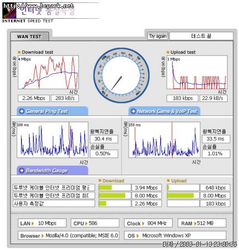The width and height of the screenshot is (239, 250).
Task: Click the 2.26 Mbps user download bar
Action: click(115, 204)
